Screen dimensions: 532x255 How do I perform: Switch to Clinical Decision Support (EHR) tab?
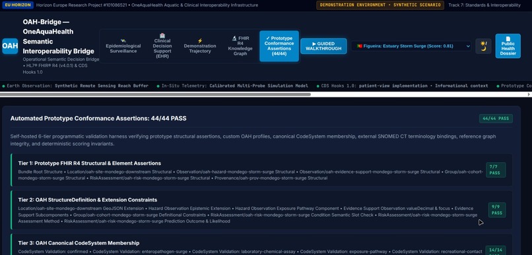pyautogui.click(x=162, y=46)
